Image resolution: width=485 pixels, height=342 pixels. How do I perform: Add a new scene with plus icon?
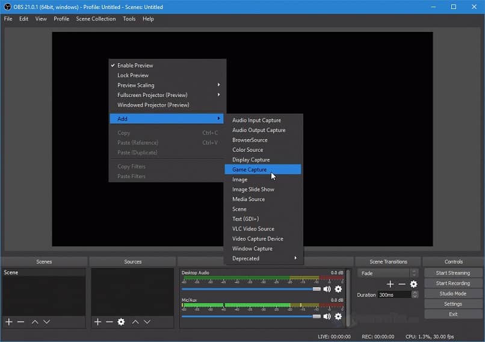[x=8, y=322]
